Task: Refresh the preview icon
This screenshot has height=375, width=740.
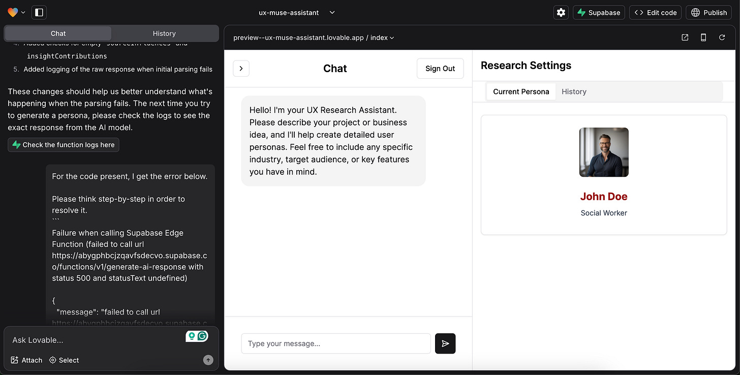Action: pyautogui.click(x=722, y=38)
